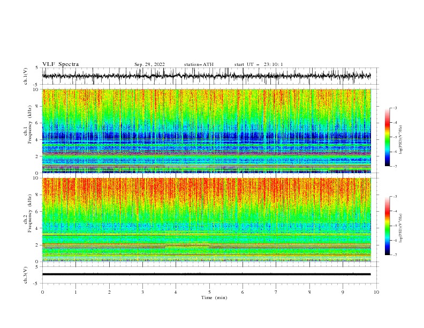This screenshot has width=424, height=328.
Task: Click time axis tick label "0"
Action: pos(42,292)
